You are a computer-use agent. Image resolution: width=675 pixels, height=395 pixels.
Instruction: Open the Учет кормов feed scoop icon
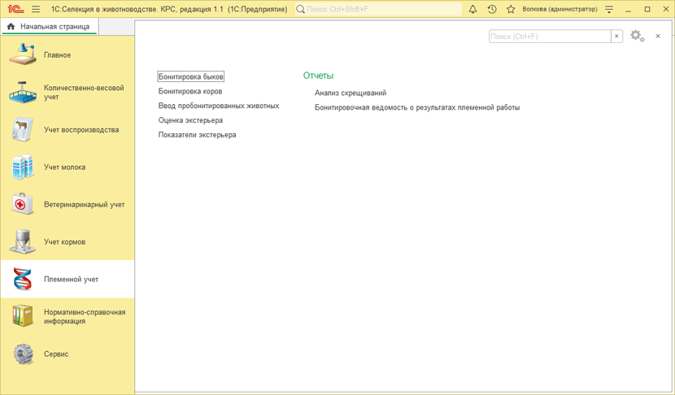[23, 242]
